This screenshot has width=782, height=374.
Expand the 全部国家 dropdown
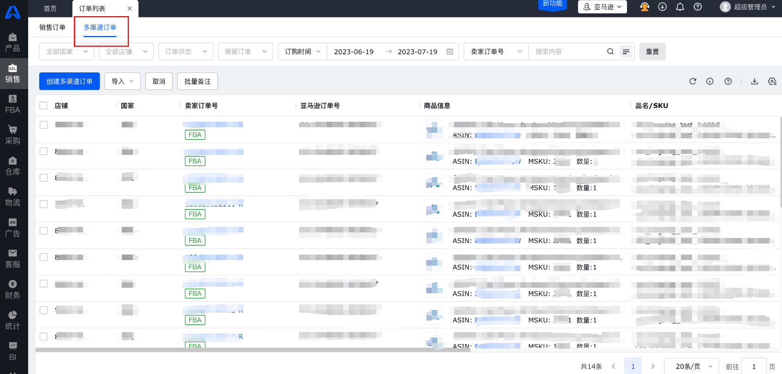click(x=67, y=52)
